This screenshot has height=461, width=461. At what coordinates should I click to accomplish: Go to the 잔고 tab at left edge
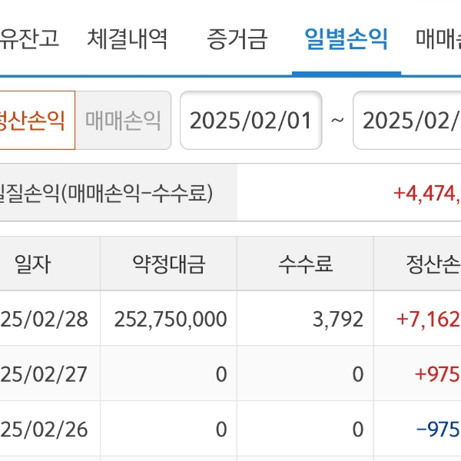[x=29, y=38]
